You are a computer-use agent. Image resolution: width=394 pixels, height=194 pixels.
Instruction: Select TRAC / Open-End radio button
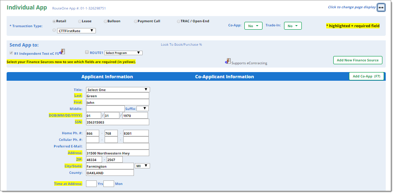point(178,21)
